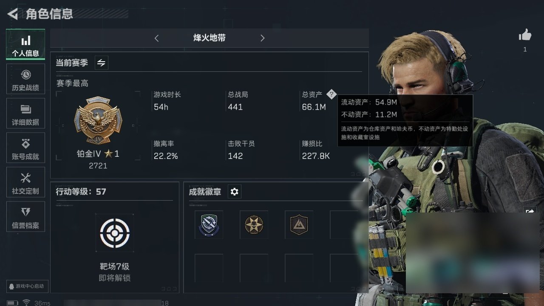
Task: Select the gold star achievement badge
Action: (254, 224)
